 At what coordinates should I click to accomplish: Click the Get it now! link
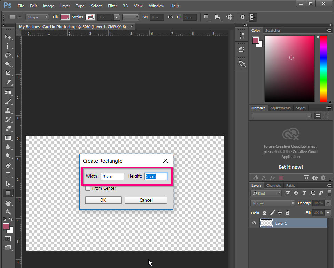290,167
